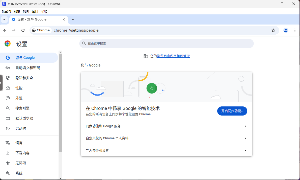The width and height of the screenshot is (300, 180).
Task: Reload the settings page
Action: point(23,30)
